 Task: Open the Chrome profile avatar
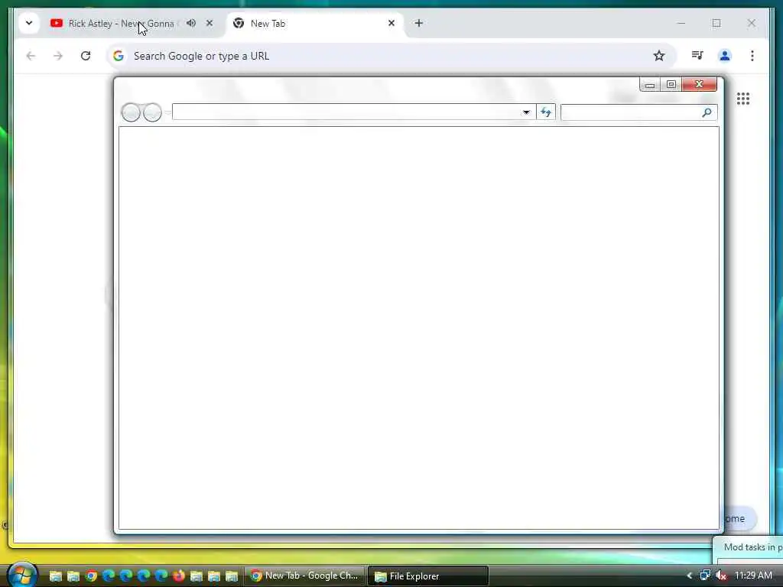coord(725,56)
